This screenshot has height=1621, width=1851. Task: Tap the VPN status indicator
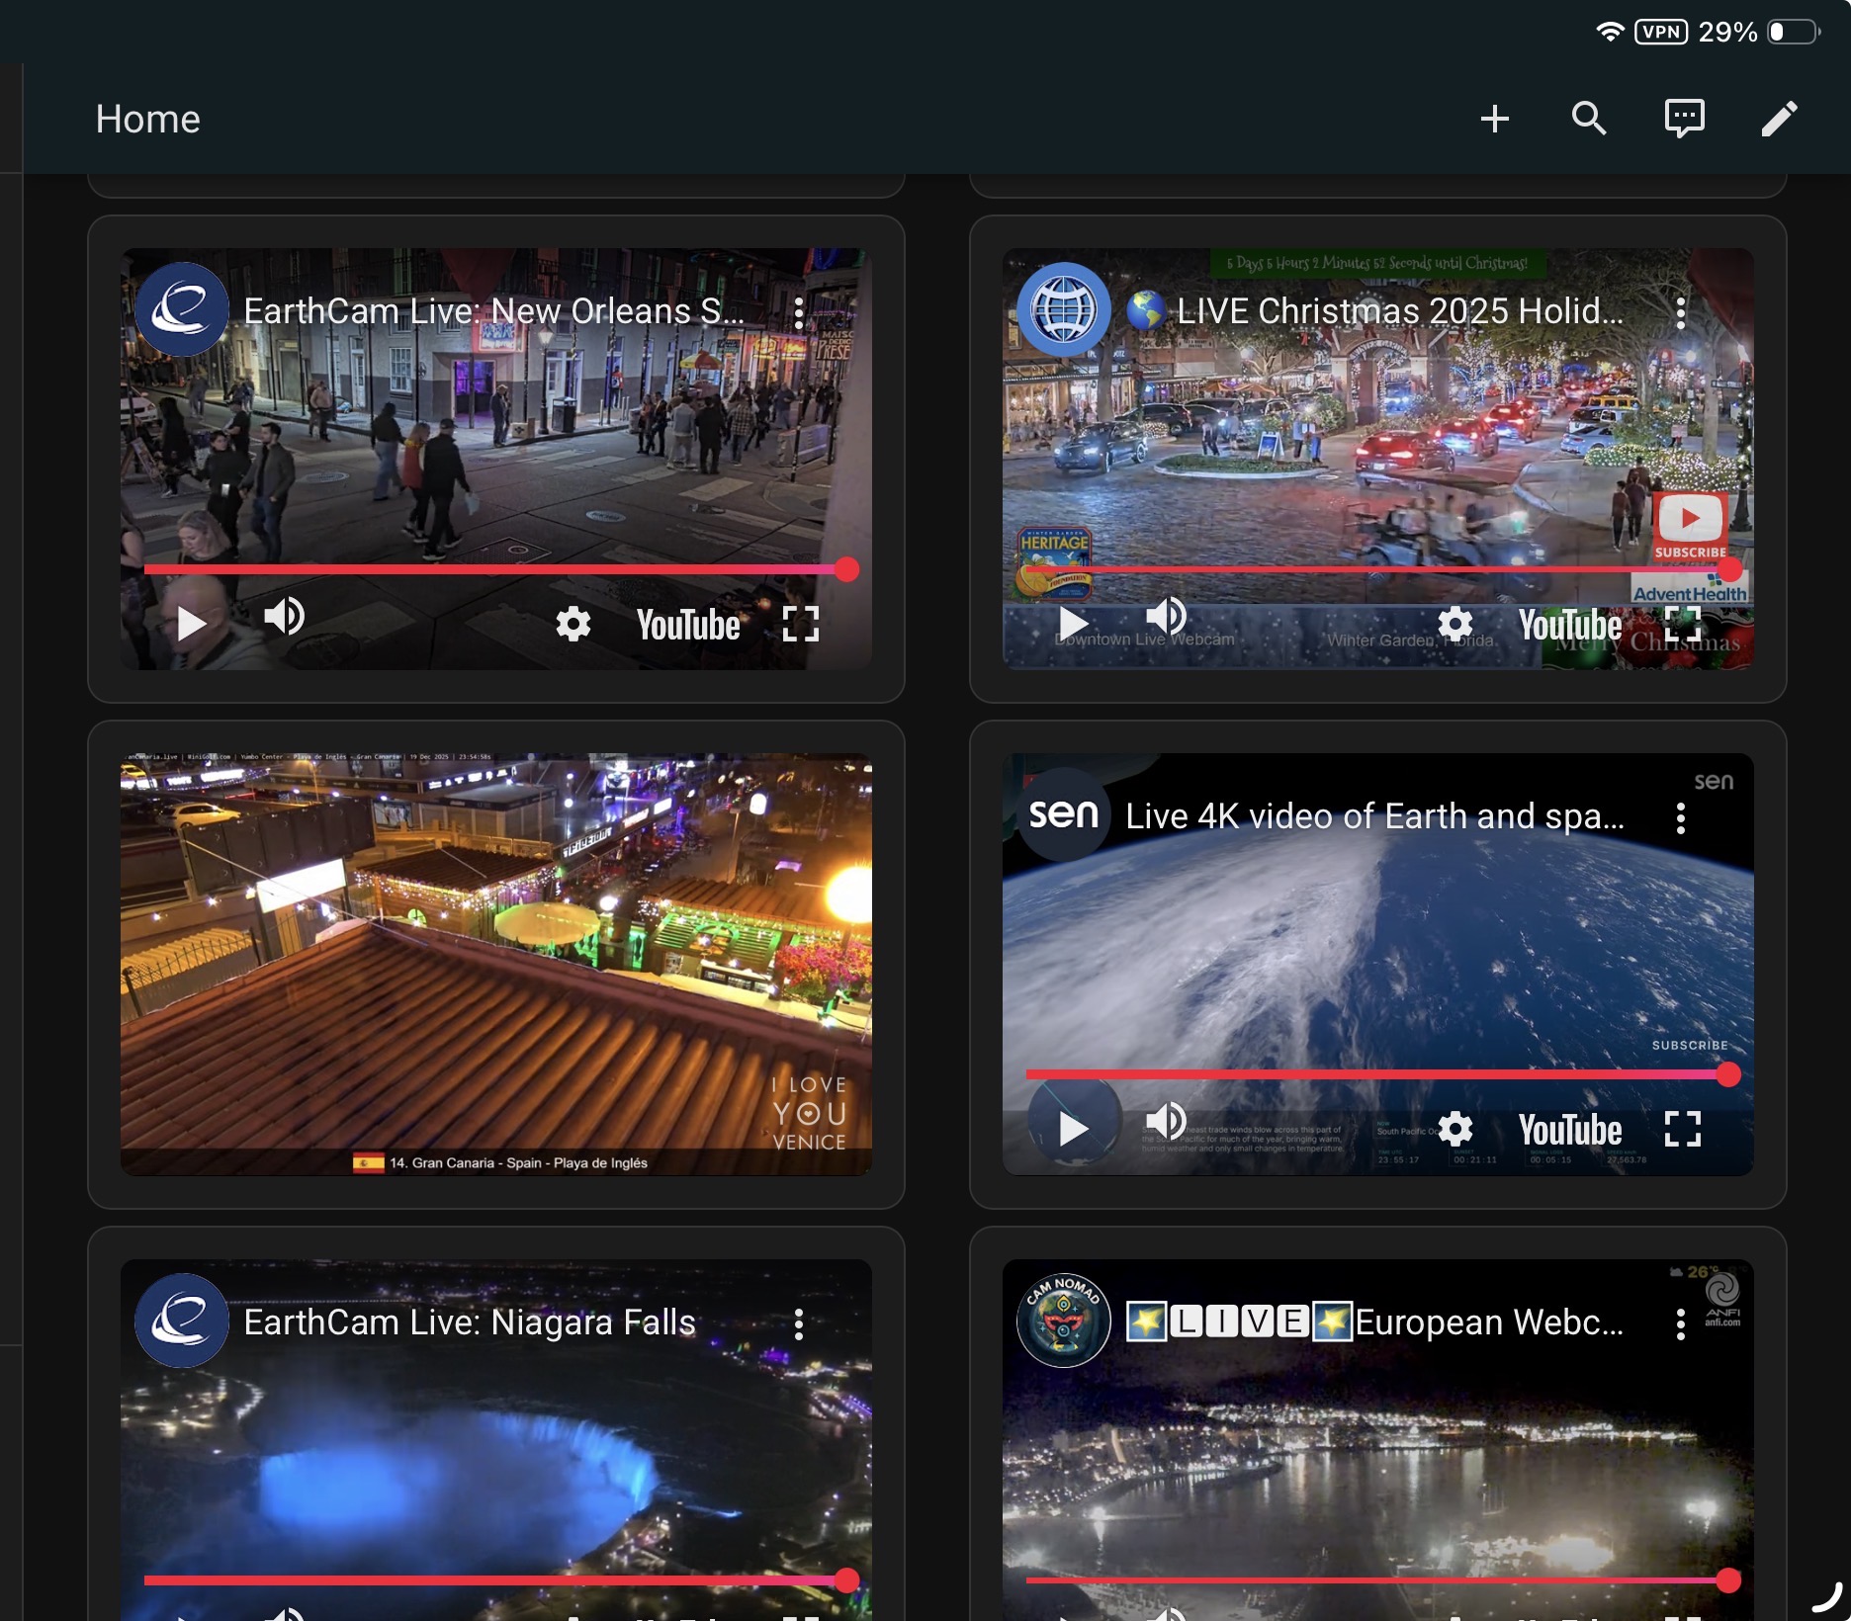pos(1661,32)
